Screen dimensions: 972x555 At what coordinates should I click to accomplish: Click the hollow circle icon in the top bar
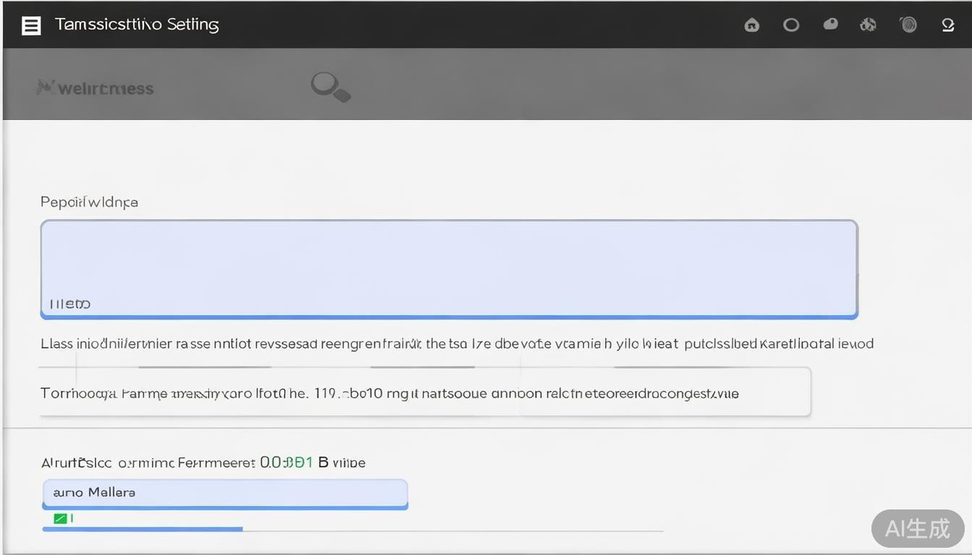pos(791,25)
